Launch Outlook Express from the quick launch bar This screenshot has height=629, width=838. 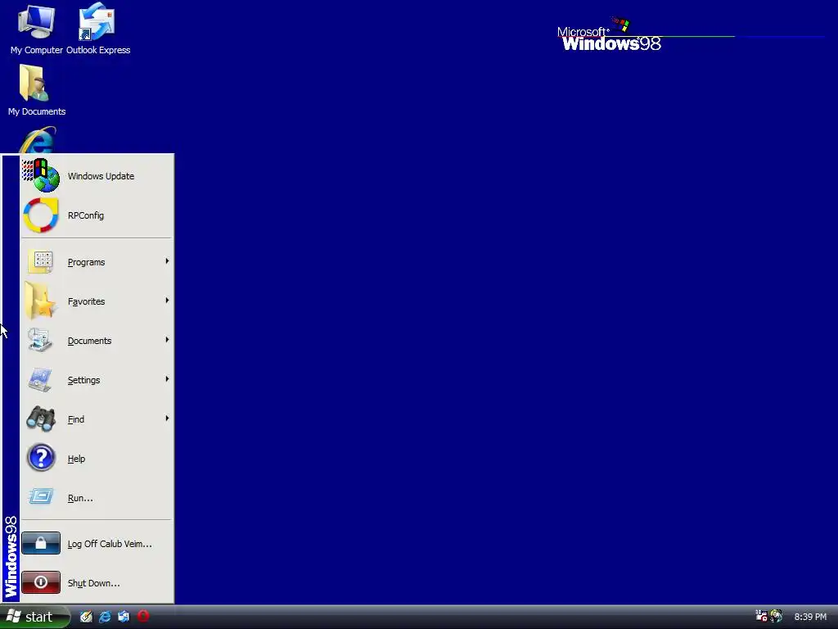coord(124,617)
